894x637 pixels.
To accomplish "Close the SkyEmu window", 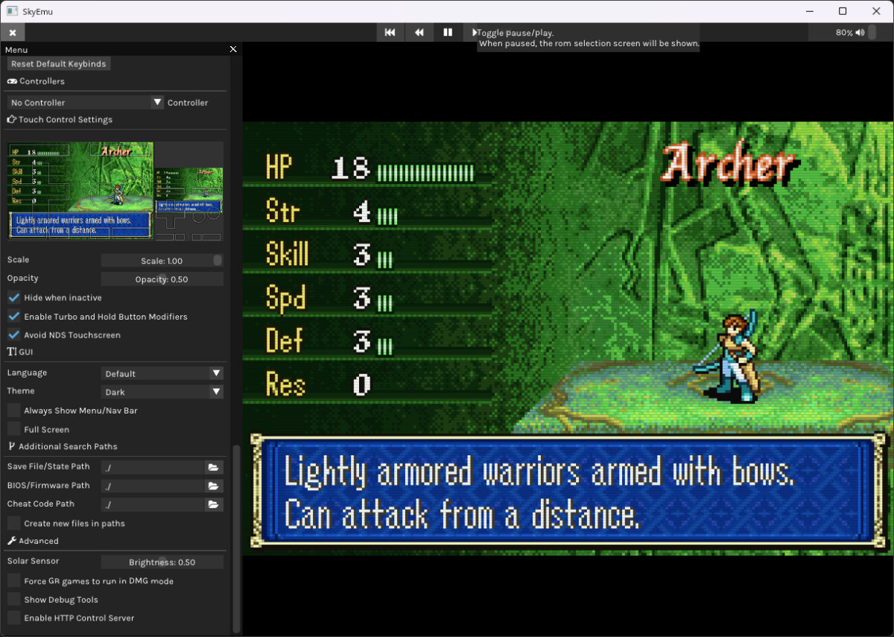I will 876,11.
